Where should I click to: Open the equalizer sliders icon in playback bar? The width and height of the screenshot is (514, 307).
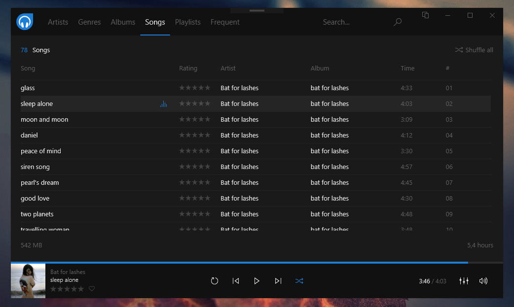click(x=464, y=281)
